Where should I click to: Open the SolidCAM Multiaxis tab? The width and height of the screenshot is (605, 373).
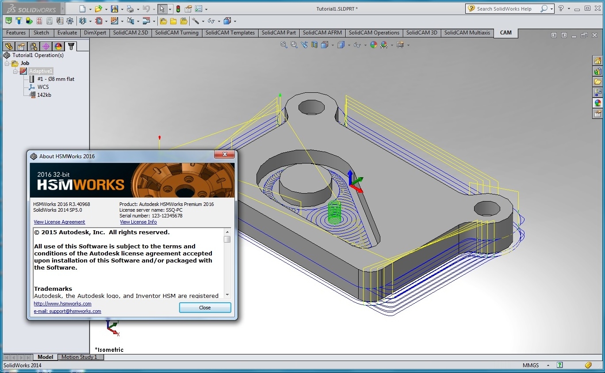point(467,33)
